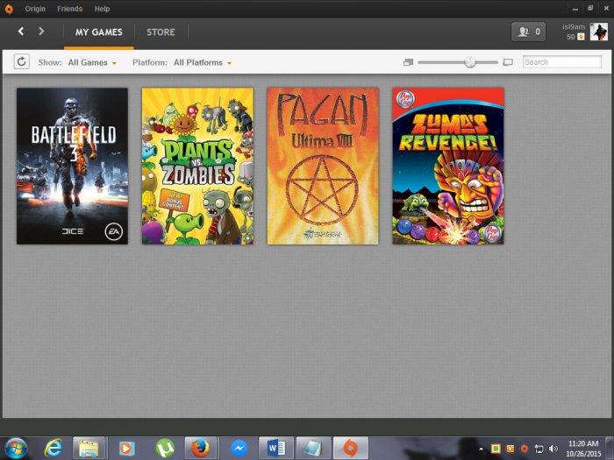Open uTorrent from the taskbar

point(165,449)
